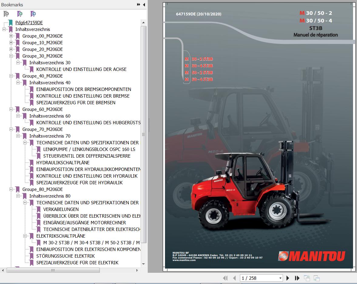The image size is (357, 284).
Task: Select bookmark SPEZIALWERKZEUG FÜR DIE BREMSEN
Action: point(76,103)
